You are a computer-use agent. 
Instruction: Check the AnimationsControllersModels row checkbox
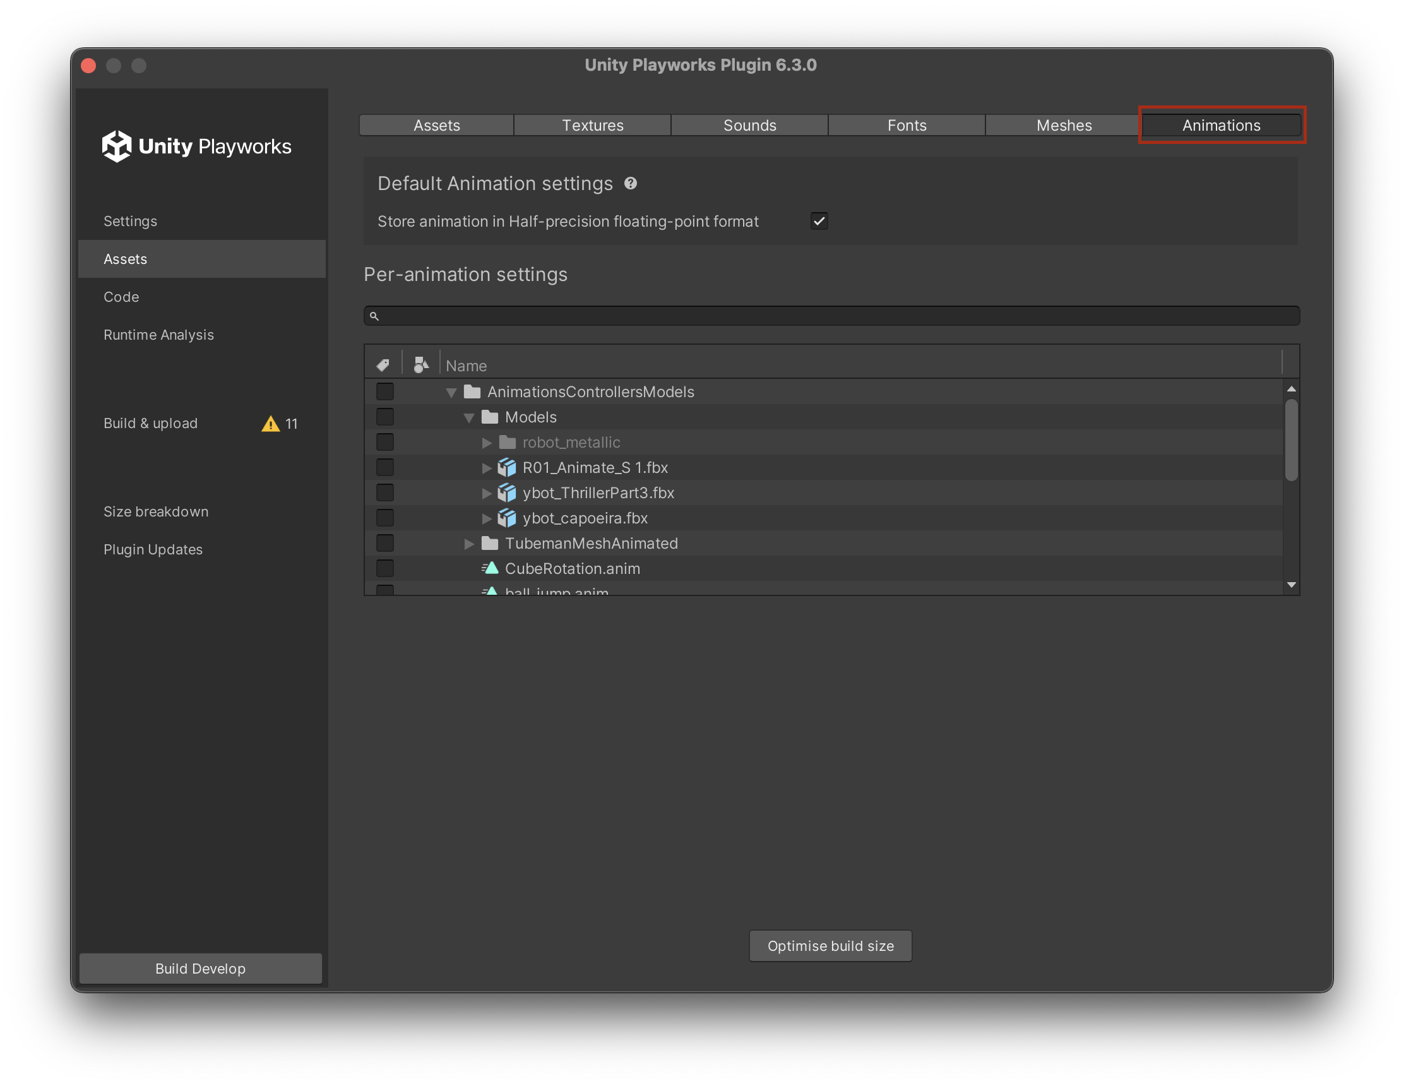coord(385,391)
